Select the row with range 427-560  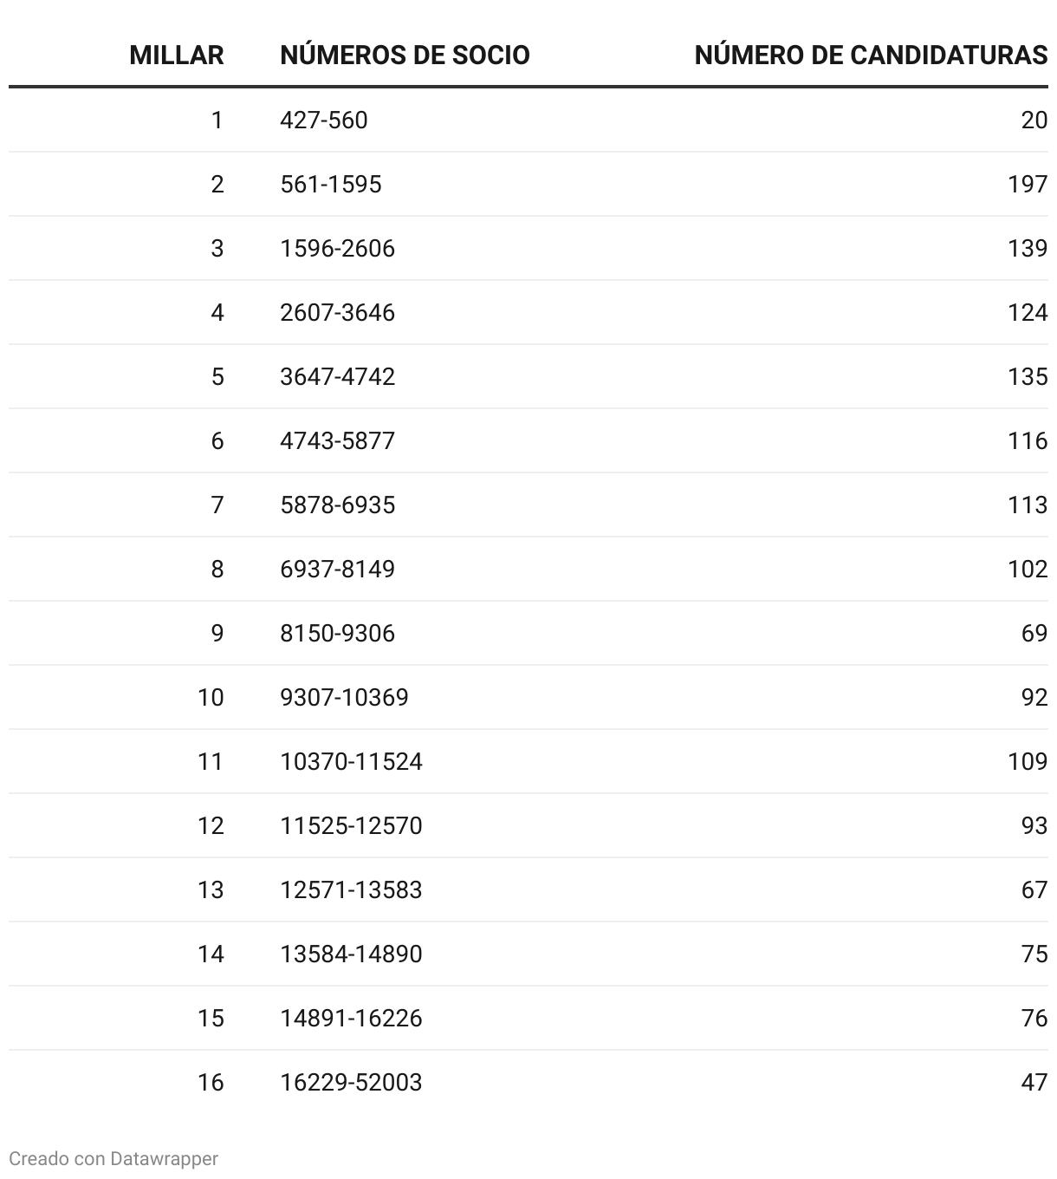click(528, 120)
